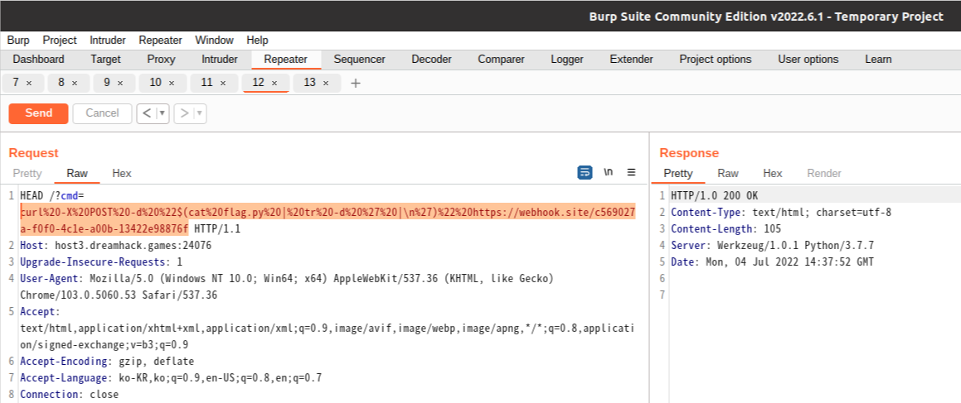961x403 pixels.
Task: Switch to the Decoder tab
Action: tap(431, 60)
